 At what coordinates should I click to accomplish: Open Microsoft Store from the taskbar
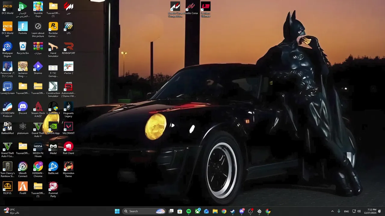(180, 211)
